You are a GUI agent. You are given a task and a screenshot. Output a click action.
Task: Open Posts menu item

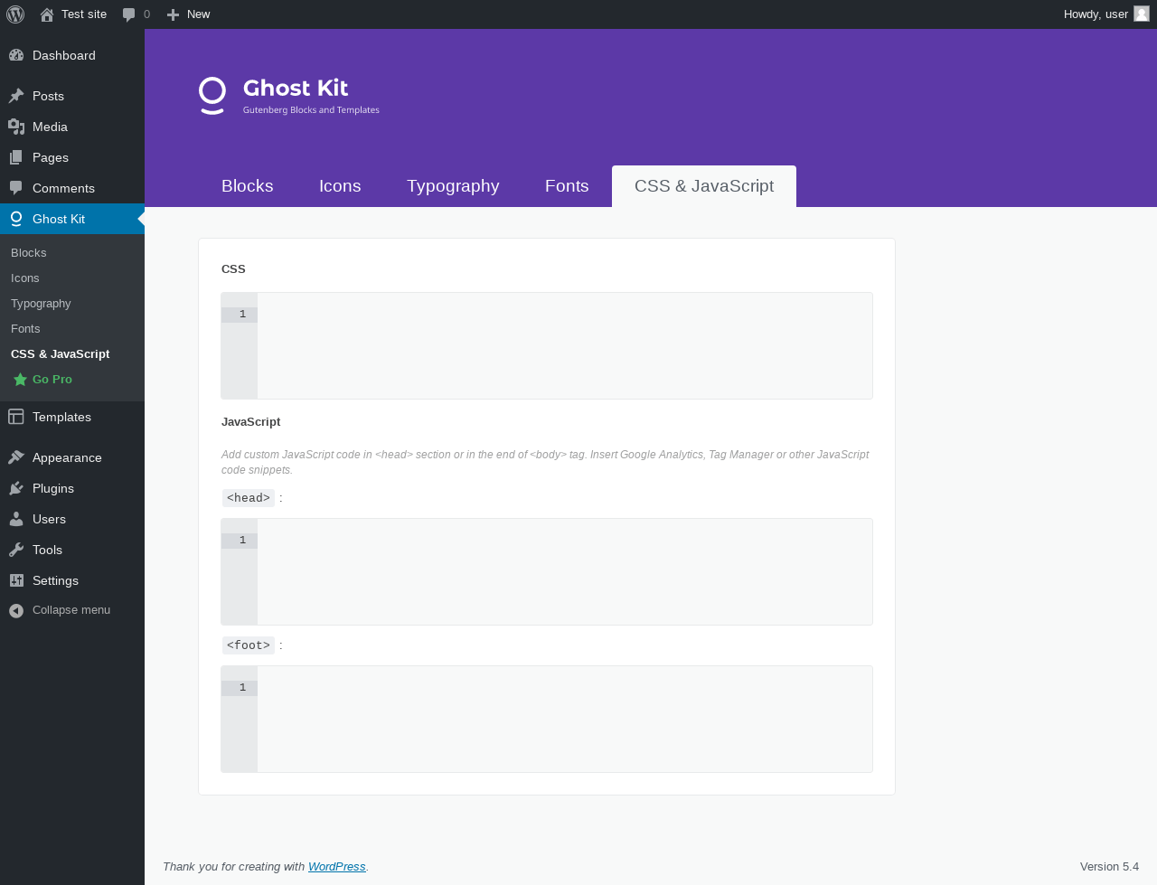(72, 96)
